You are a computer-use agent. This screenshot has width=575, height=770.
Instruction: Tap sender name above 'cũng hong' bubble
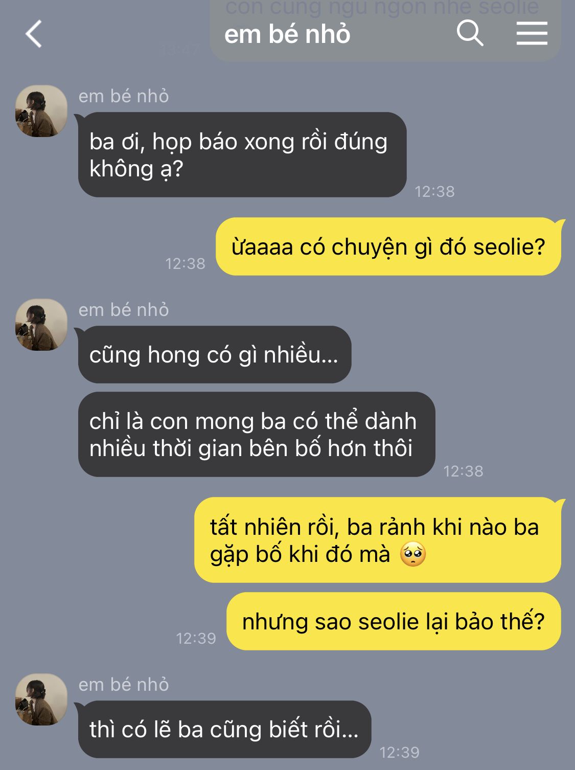(x=124, y=310)
